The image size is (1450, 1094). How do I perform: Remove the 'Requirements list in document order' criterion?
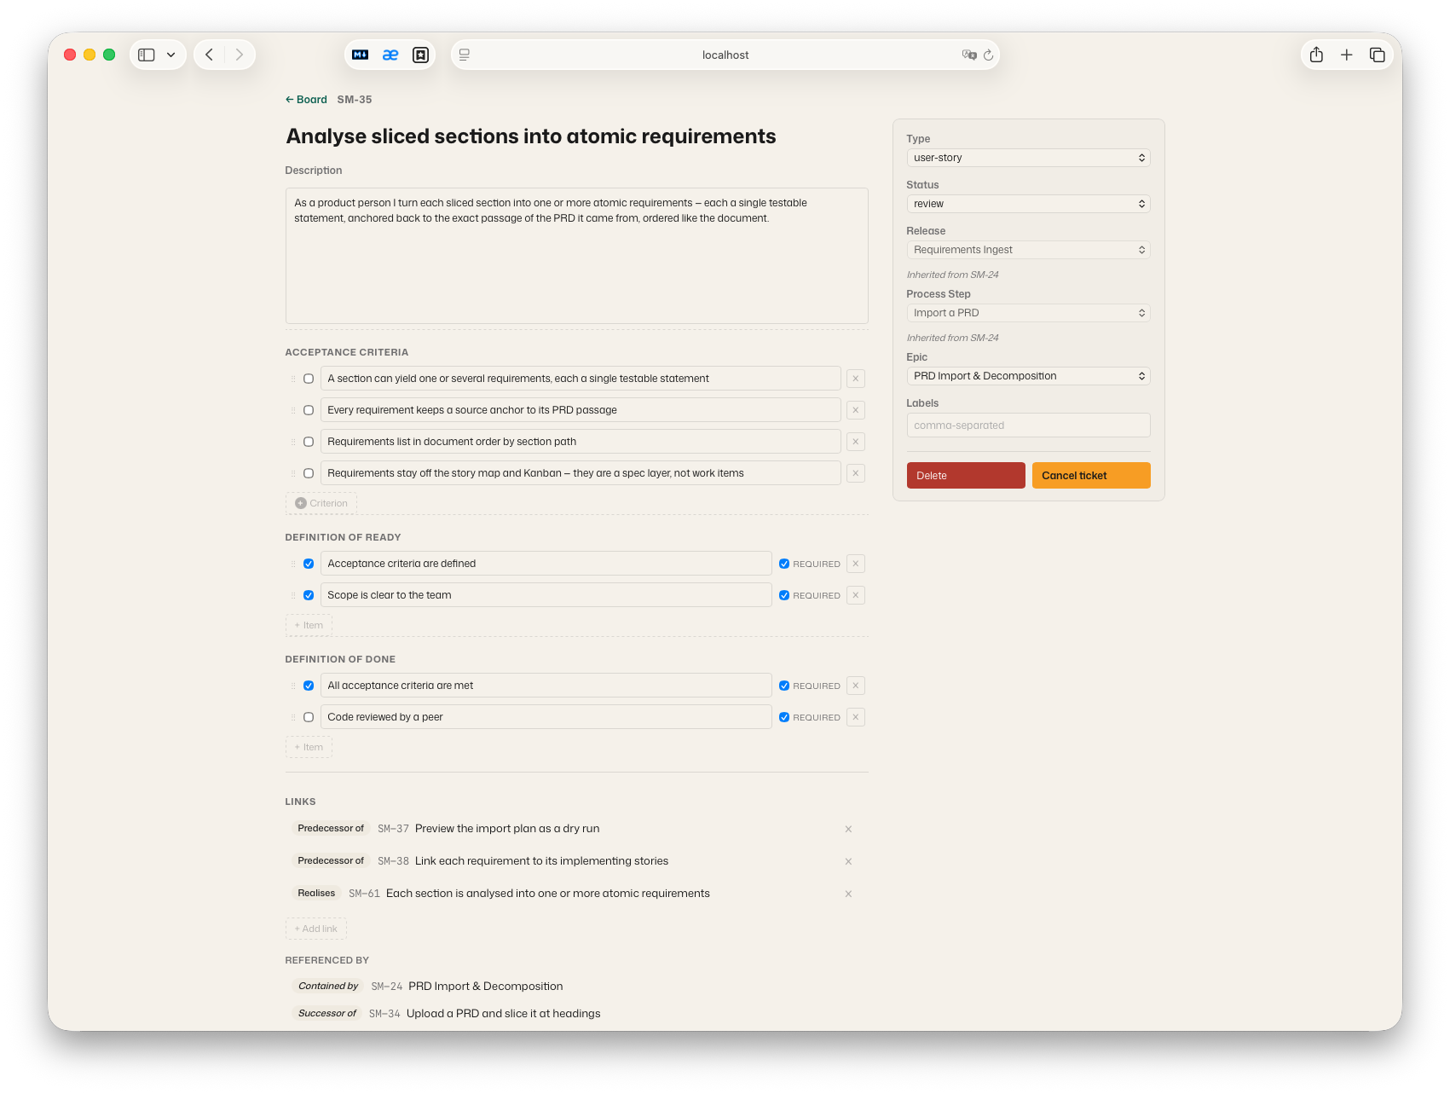[856, 442]
